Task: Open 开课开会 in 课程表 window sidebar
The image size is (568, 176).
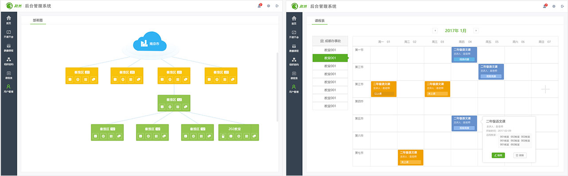Action: 294,34
